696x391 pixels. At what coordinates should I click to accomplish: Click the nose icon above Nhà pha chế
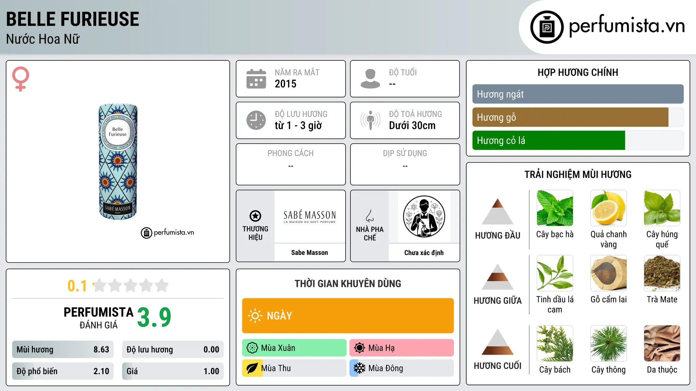tap(370, 216)
